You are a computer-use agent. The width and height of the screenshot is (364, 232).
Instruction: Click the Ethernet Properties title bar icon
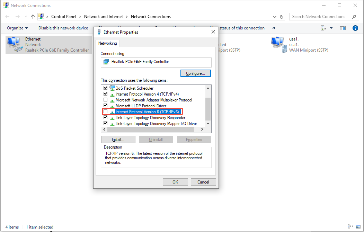point(99,32)
